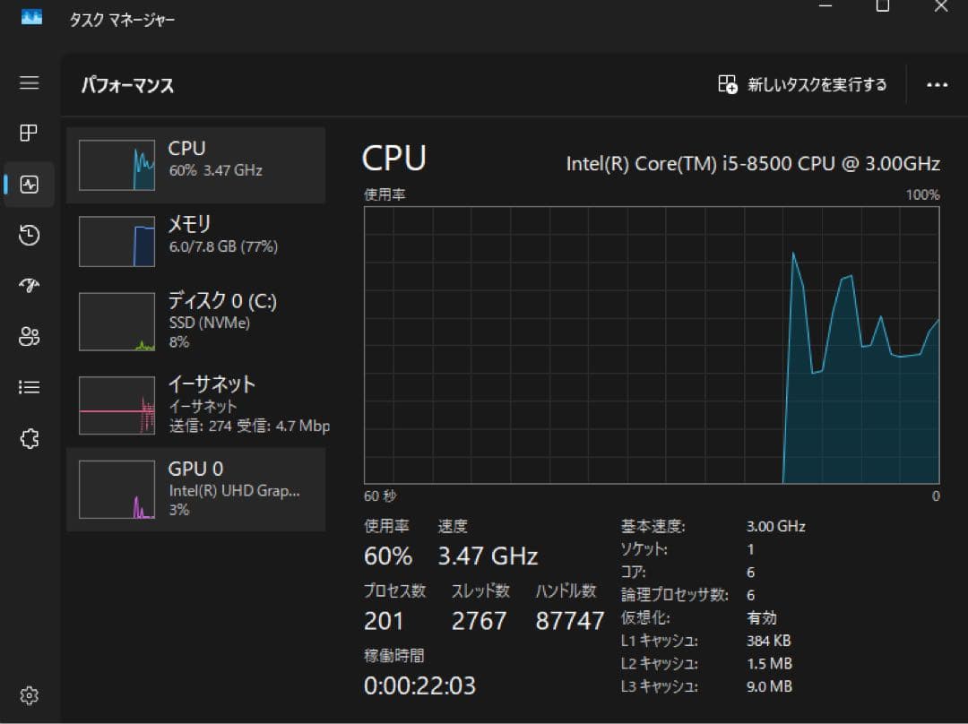This screenshot has width=968, height=724.
Task: Open the Services page icon
Action: tap(30, 438)
